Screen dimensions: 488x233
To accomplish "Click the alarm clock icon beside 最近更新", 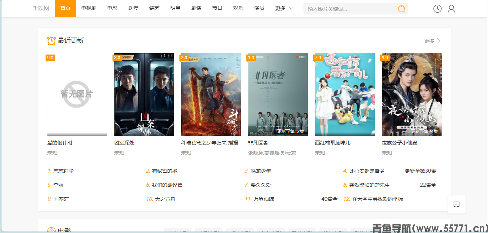I will click(51, 40).
